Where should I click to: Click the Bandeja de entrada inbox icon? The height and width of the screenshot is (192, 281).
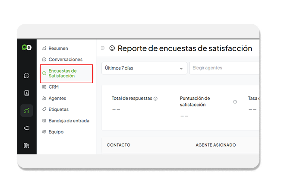point(44,121)
